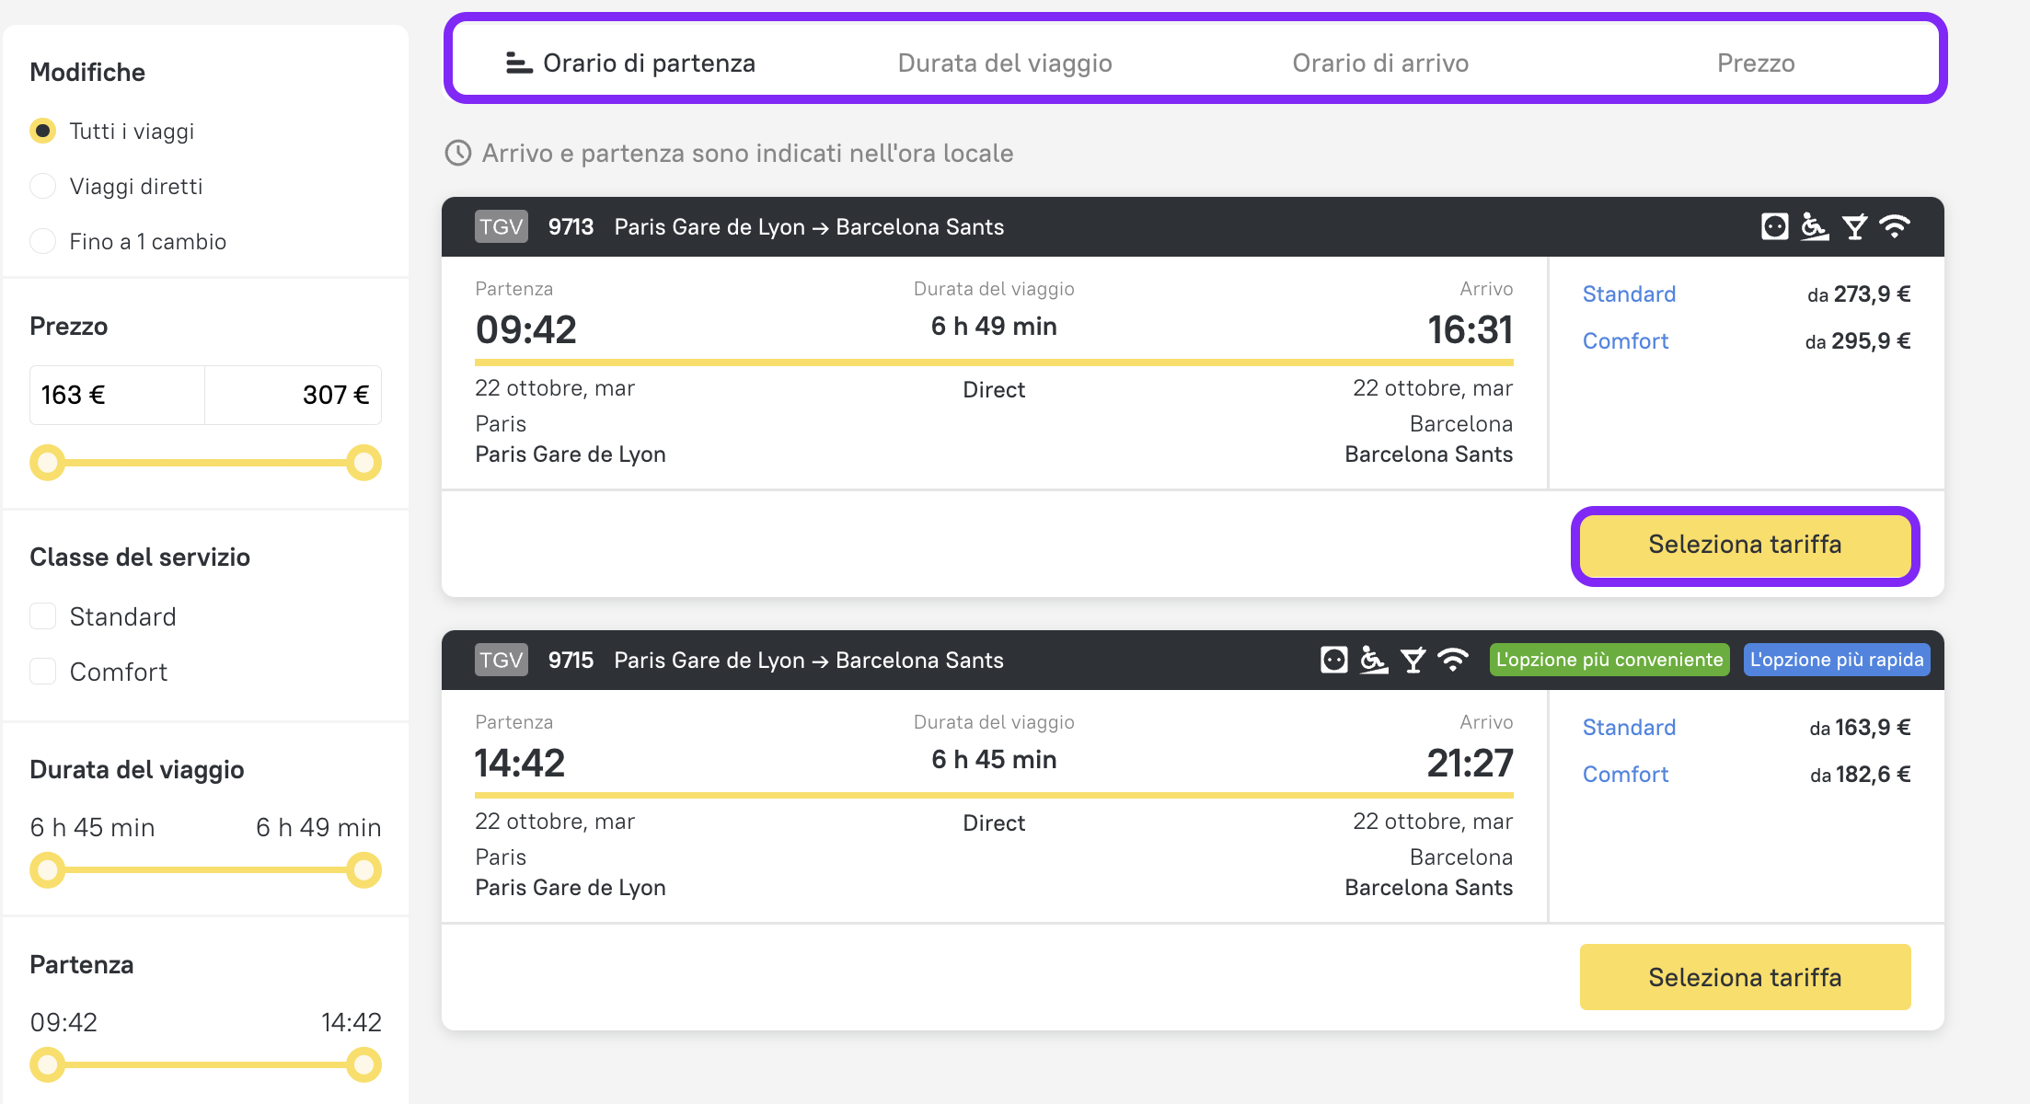This screenshot has height=1104, width=2030.
Task: Enable the Standard service class checkbox
Action: coord(43,616)
